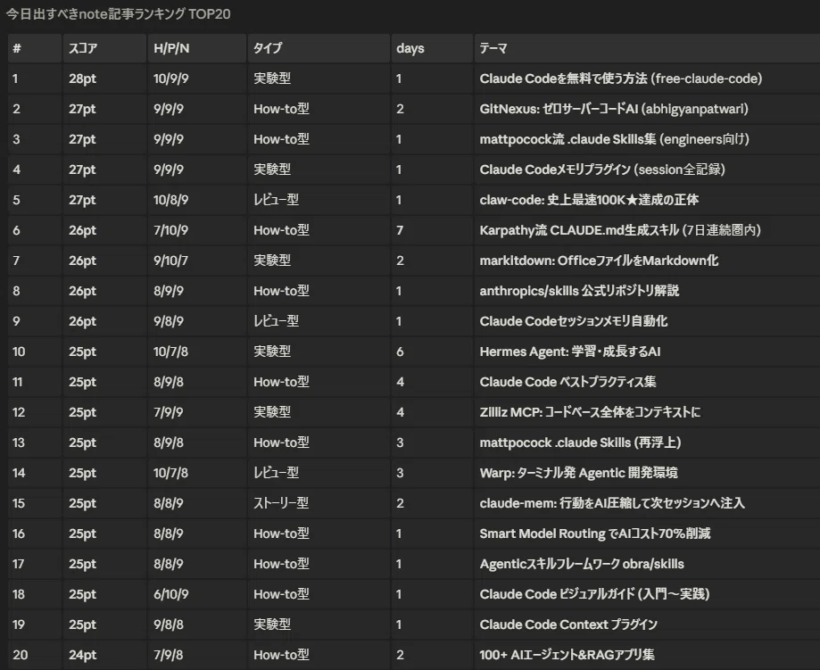This screenshot has width=820, height=670.
Task: Click the 7/9/8 H/P/N cell
Action: [196, 656]
